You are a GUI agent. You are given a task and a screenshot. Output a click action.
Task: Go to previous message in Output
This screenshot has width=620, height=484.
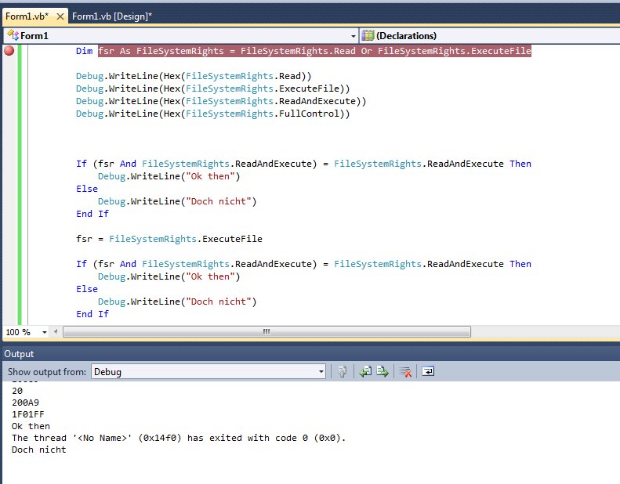[x=365, y=372]
